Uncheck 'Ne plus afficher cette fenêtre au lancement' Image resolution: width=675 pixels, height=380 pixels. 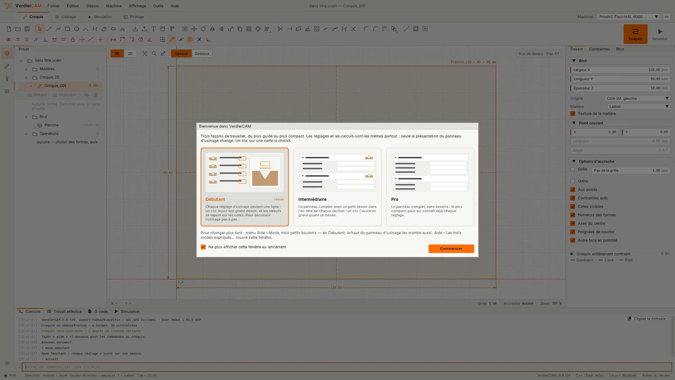tap(203, 247)
